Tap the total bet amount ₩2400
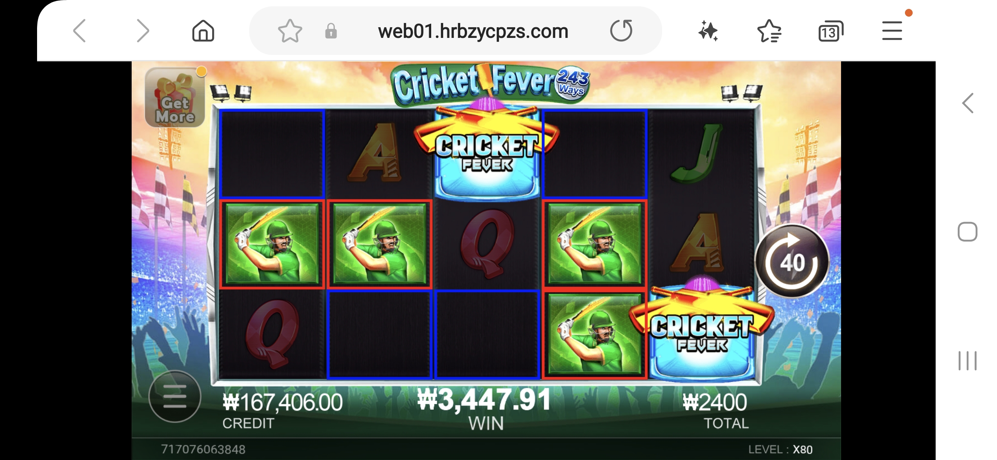997x460 pixels. click(x=715, y=402)
